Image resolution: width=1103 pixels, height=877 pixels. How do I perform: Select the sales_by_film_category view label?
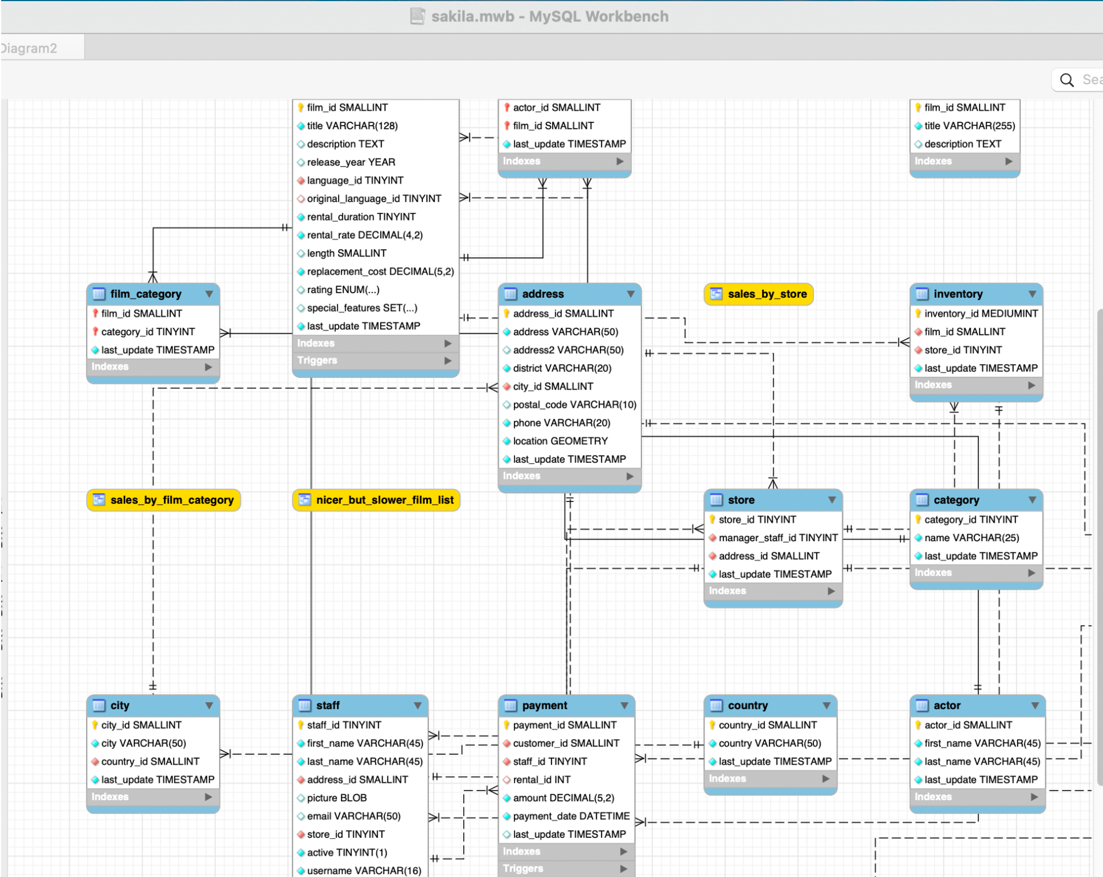coord(172,500)
